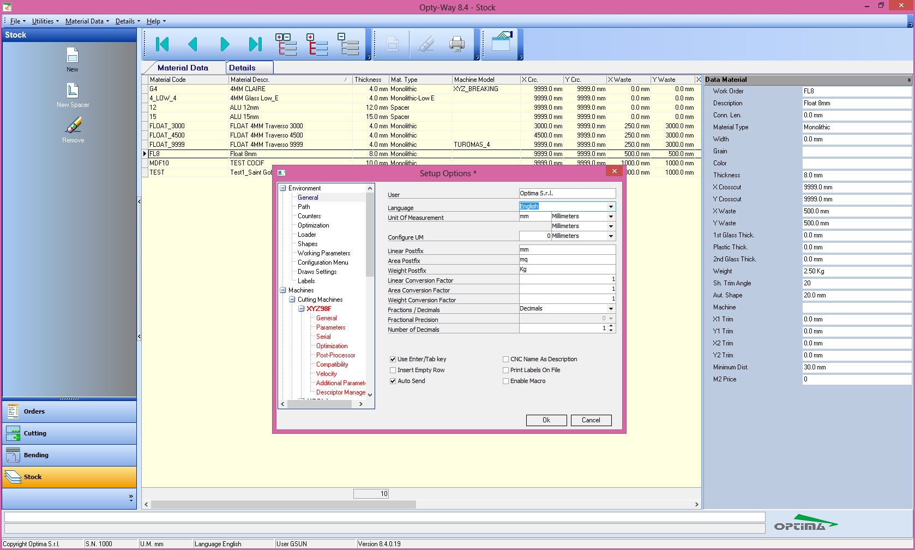The height and width of the screenshot is (550, 915).
Task: Sort by Material Code column header
Action: point(188,80)
